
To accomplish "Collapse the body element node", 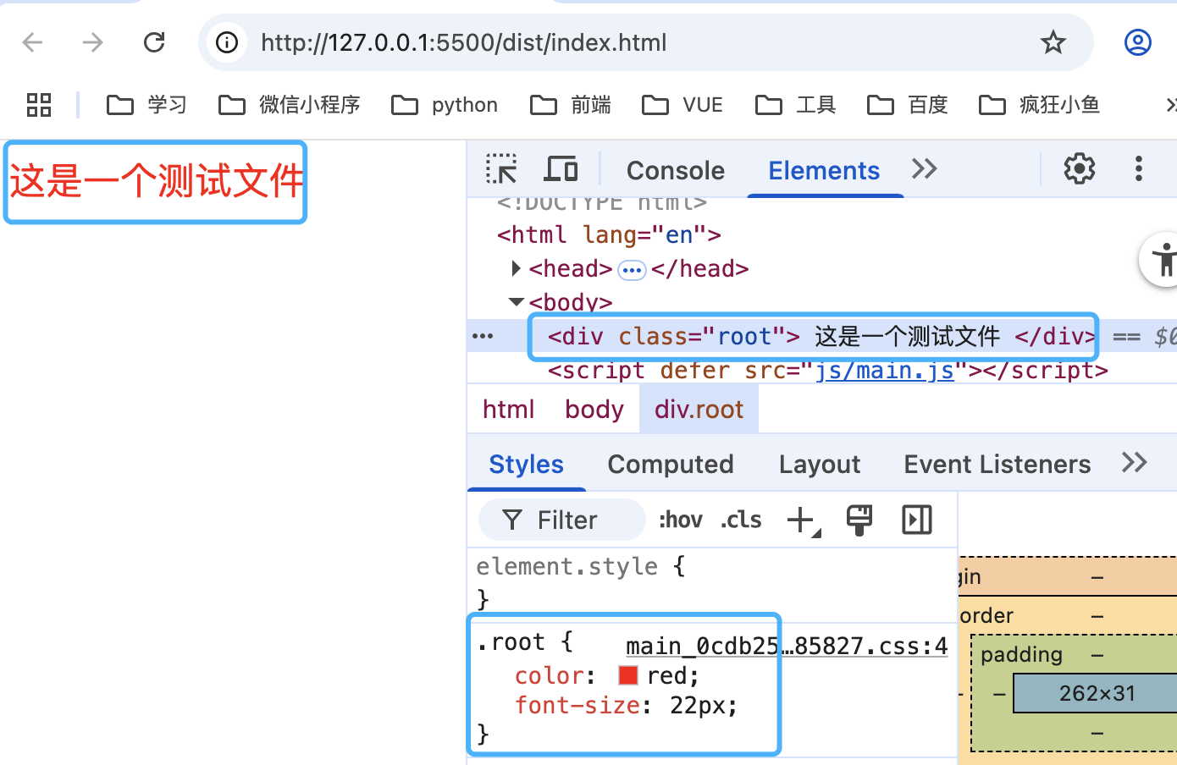I will click(516, 302).
